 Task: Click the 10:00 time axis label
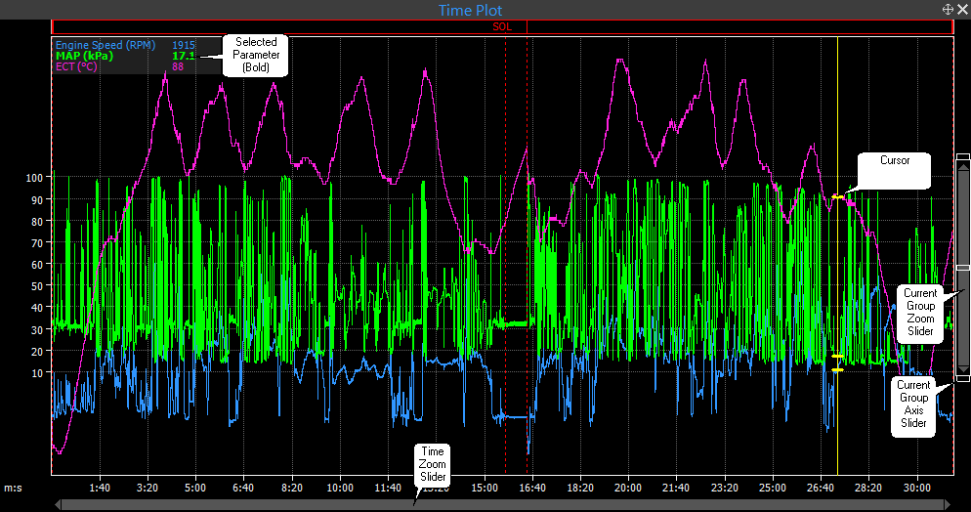pos(340,488)
